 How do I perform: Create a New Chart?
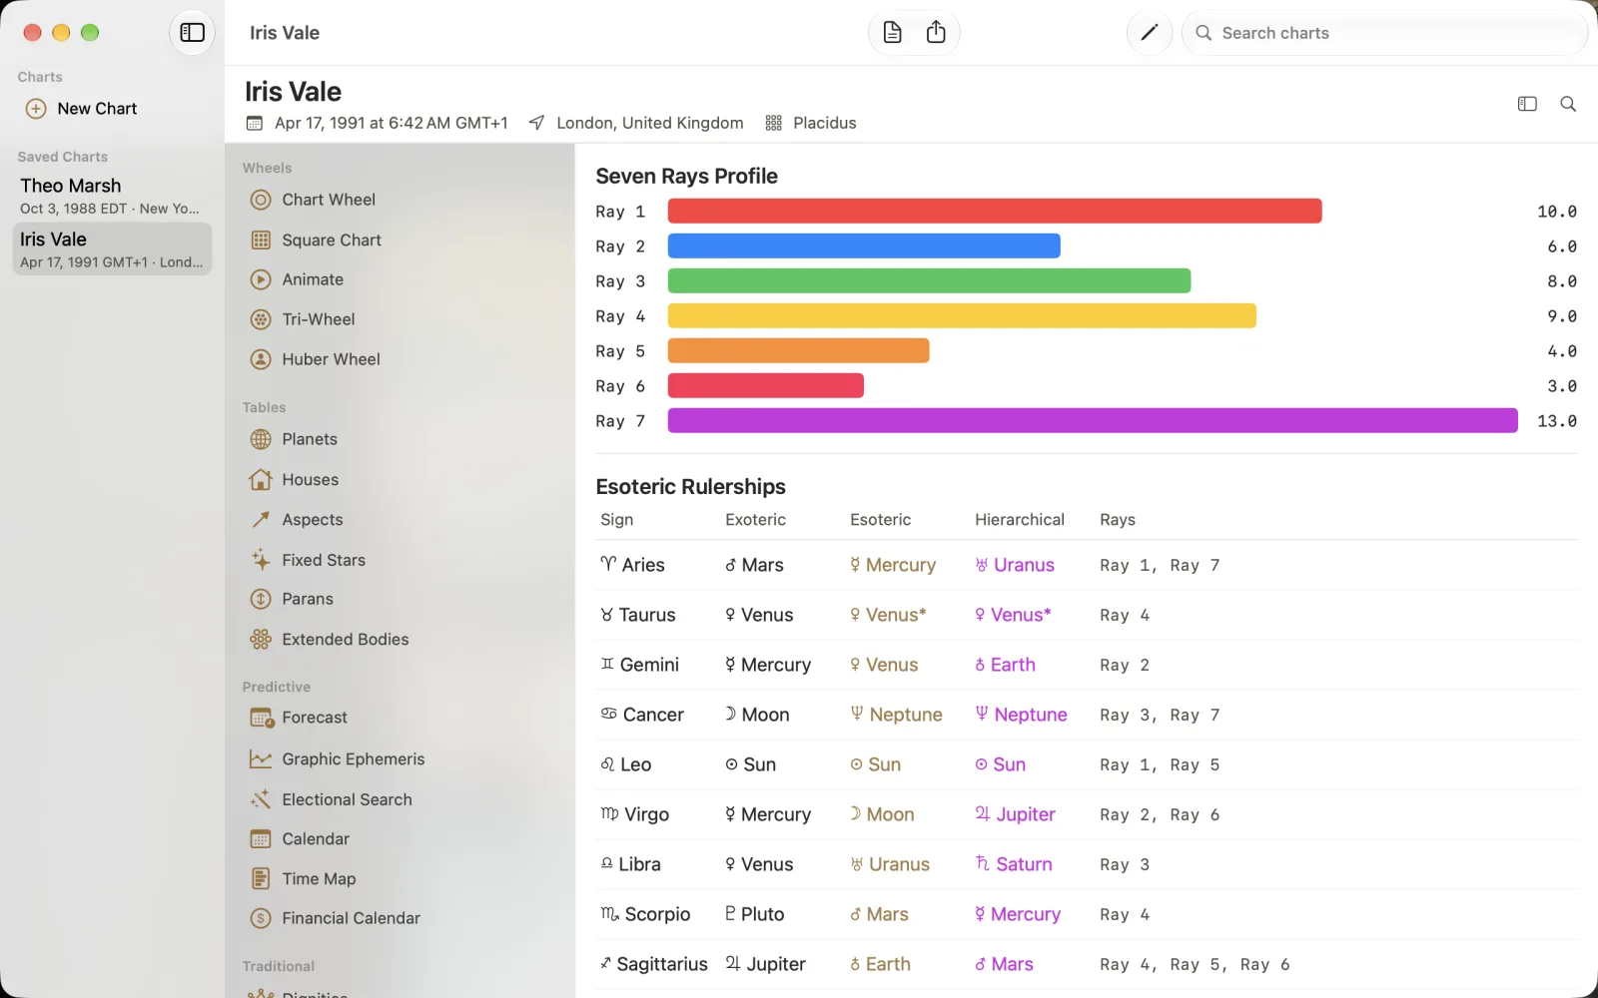pyautogui.click(x=82, y=109)
